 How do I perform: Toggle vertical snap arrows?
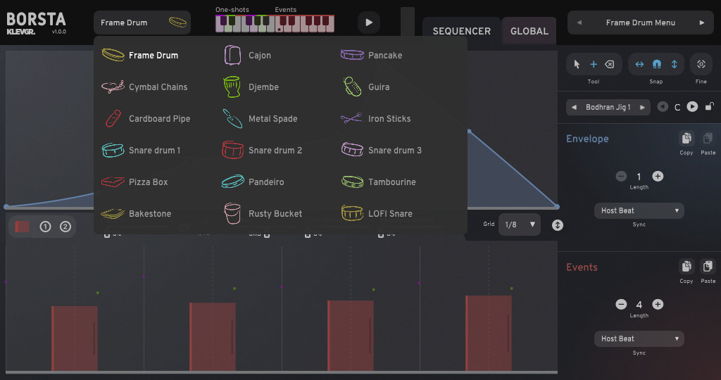coord(674,64)
